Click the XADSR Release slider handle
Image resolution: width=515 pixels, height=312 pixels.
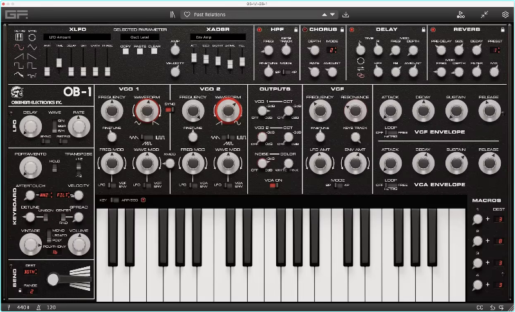(242, 61)
